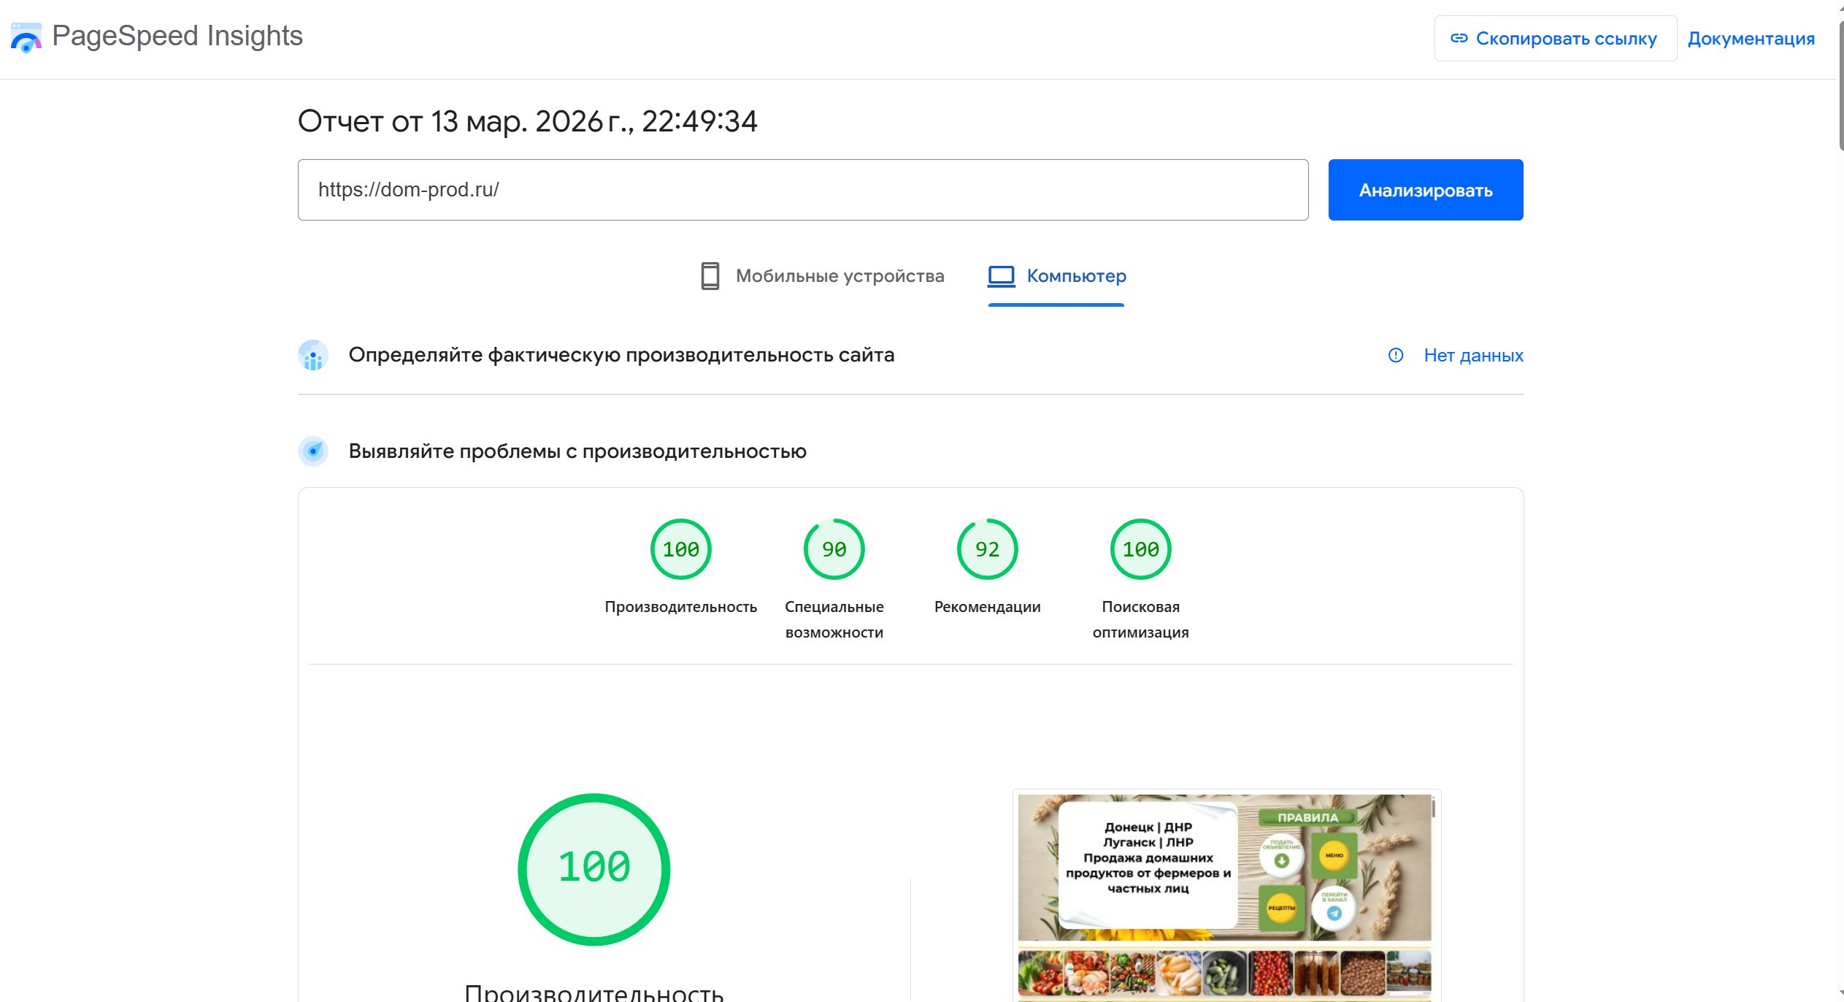The height and width of the screenshot is (1002, 1844).
Task: Click the Выявляйте проблемы с производительностью heading
Action: [x=577, y=451]
